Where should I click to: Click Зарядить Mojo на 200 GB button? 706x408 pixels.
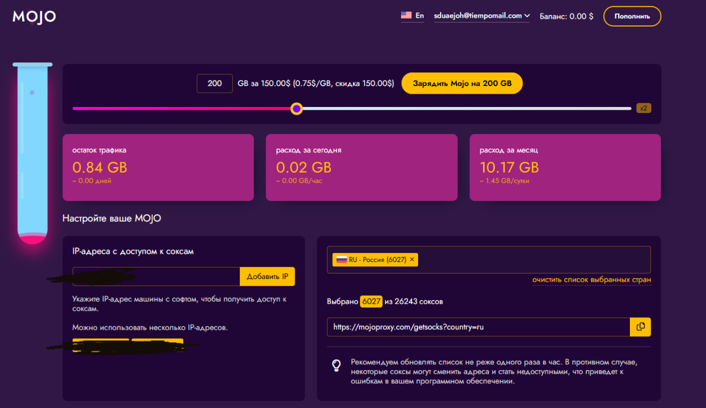(462, 83)
